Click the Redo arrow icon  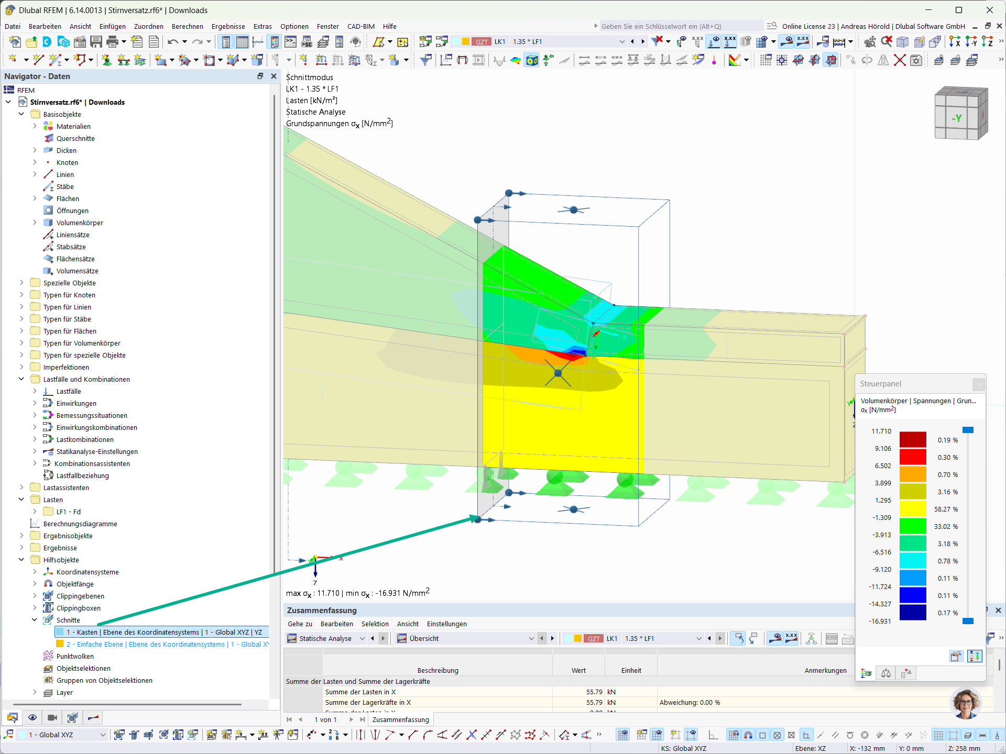coord(198,42)
